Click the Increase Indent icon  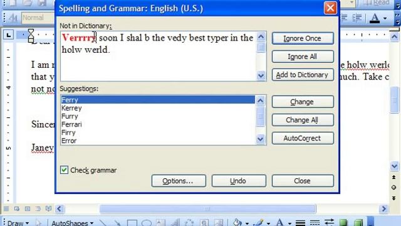click(x=357, y=18)
